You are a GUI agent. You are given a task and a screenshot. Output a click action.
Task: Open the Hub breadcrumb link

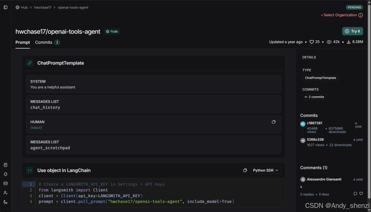[24, 7]
